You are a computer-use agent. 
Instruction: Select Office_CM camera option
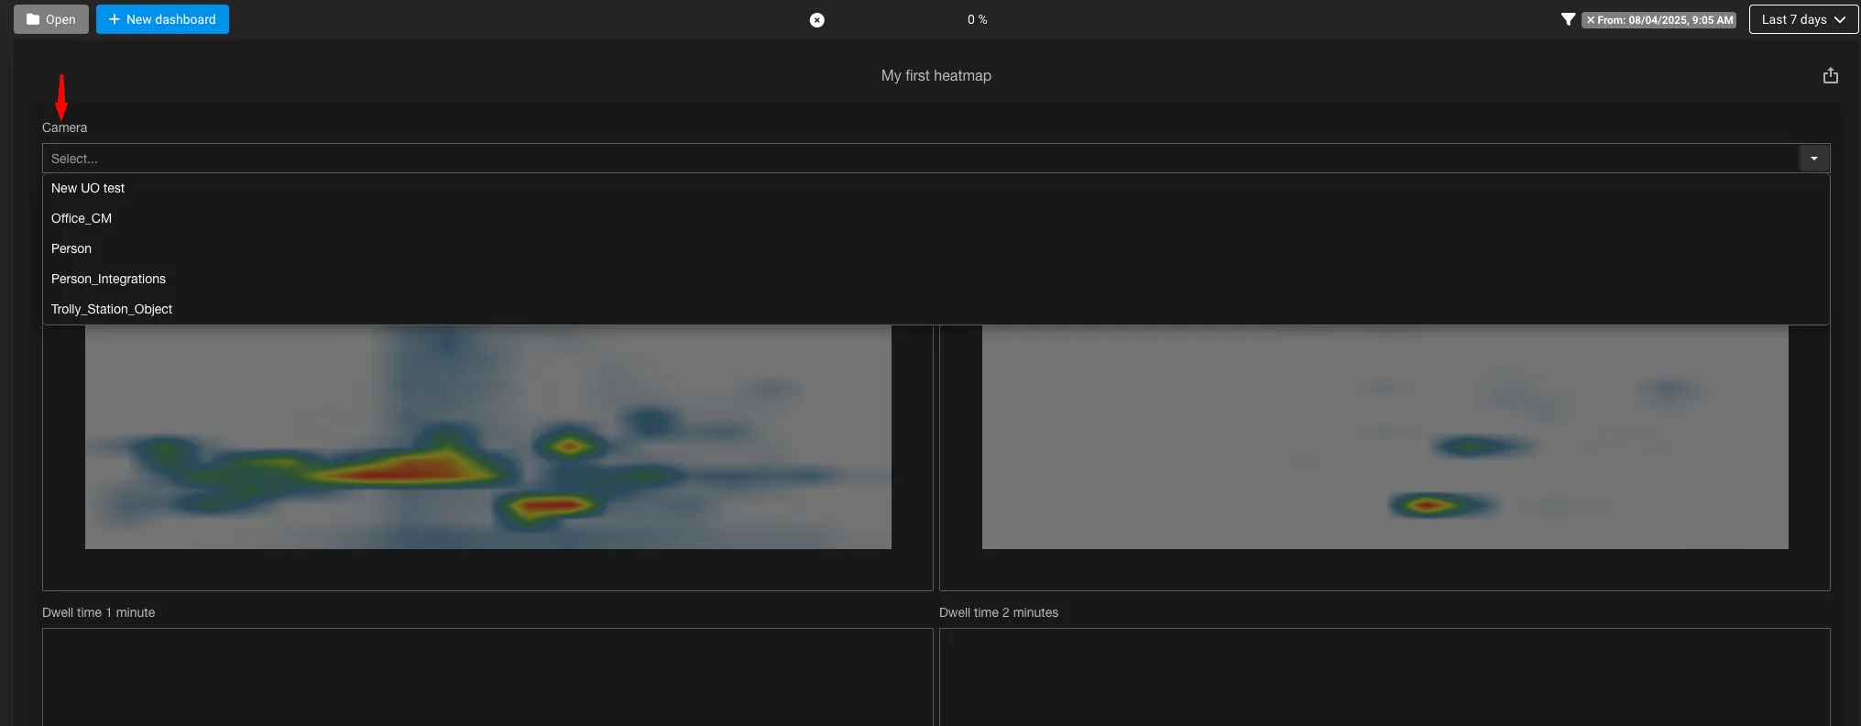tap(936, 218)
